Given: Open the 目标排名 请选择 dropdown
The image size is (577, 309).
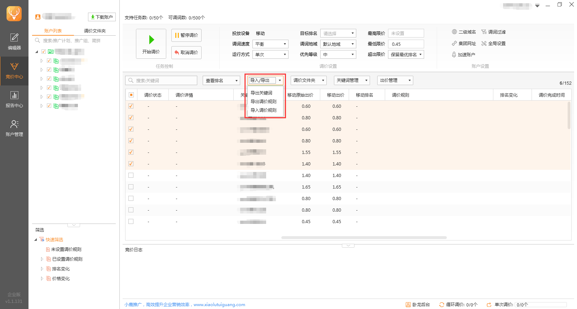Looking at the screenshot, I should coord(338,33).
